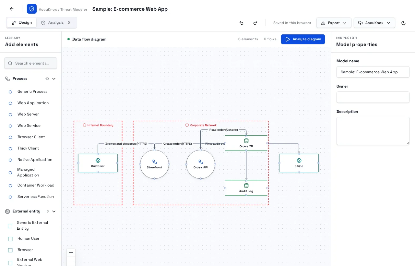The image size is (415, 266).
Task: Select Browser Client element
Action: (x=31, y=137)
